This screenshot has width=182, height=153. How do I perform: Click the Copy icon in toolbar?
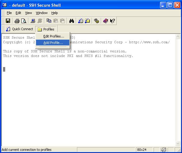pyautogui.click(x=49, y=21)
